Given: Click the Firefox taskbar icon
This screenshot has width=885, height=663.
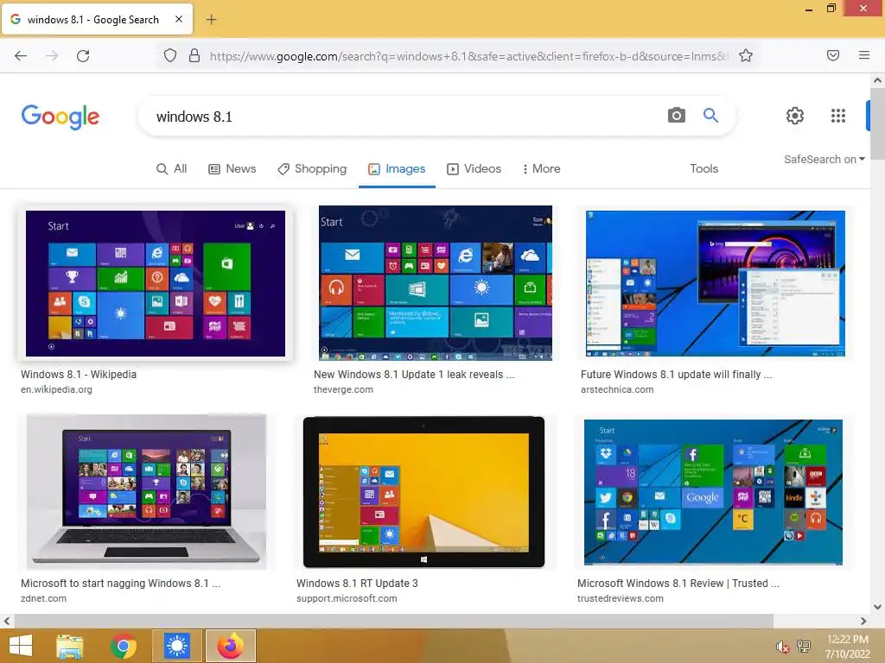Looking at the screenshot, I should 230,646.
